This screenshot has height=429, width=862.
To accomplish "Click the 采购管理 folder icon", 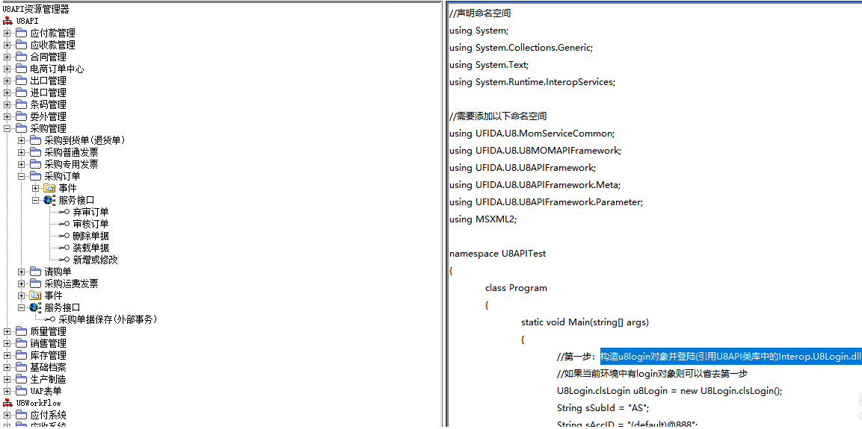I will [21, 129].
